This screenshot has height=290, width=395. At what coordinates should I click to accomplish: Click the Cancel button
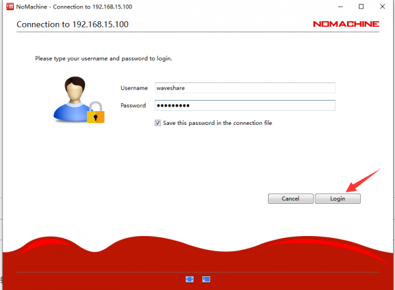click(291, 199)
